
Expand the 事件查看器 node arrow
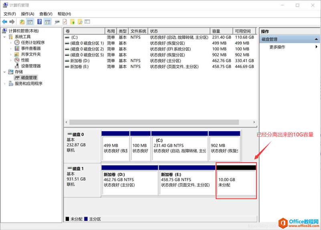coord(11,49)
